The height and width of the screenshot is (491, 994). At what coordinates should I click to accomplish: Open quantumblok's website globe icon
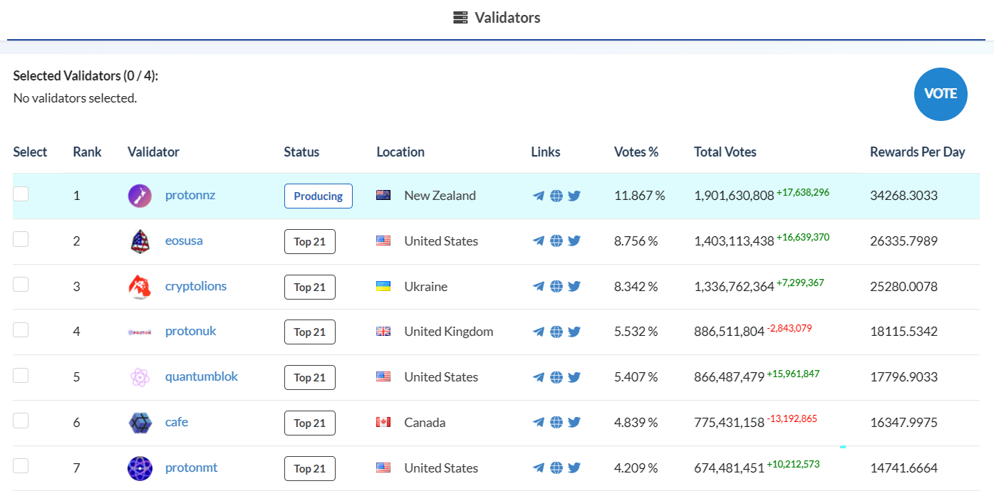[x=556, y=377]
